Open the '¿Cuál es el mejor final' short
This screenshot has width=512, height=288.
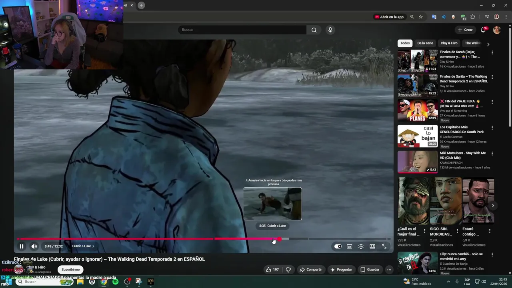coord(413,201)
